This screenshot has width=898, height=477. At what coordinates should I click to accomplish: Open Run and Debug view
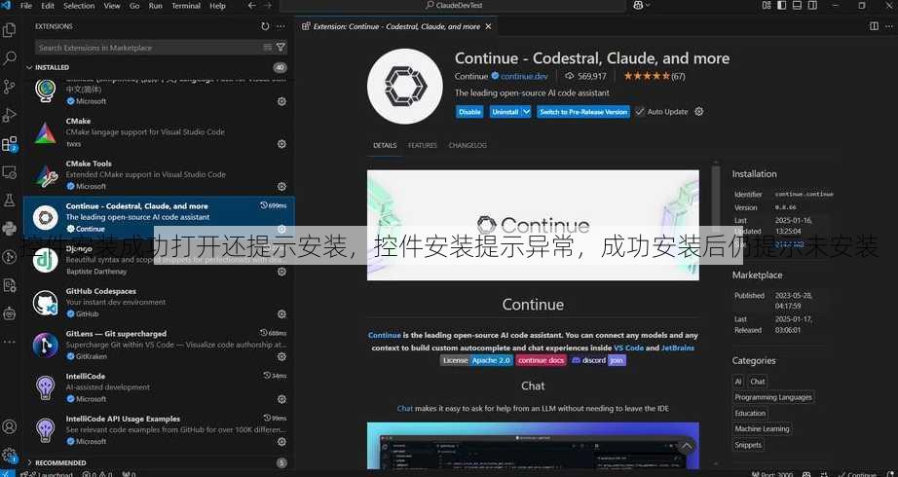[9, 115]
